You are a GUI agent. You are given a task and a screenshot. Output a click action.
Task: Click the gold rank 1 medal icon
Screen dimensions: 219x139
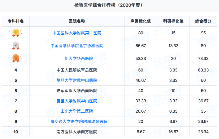click(16, 33)
